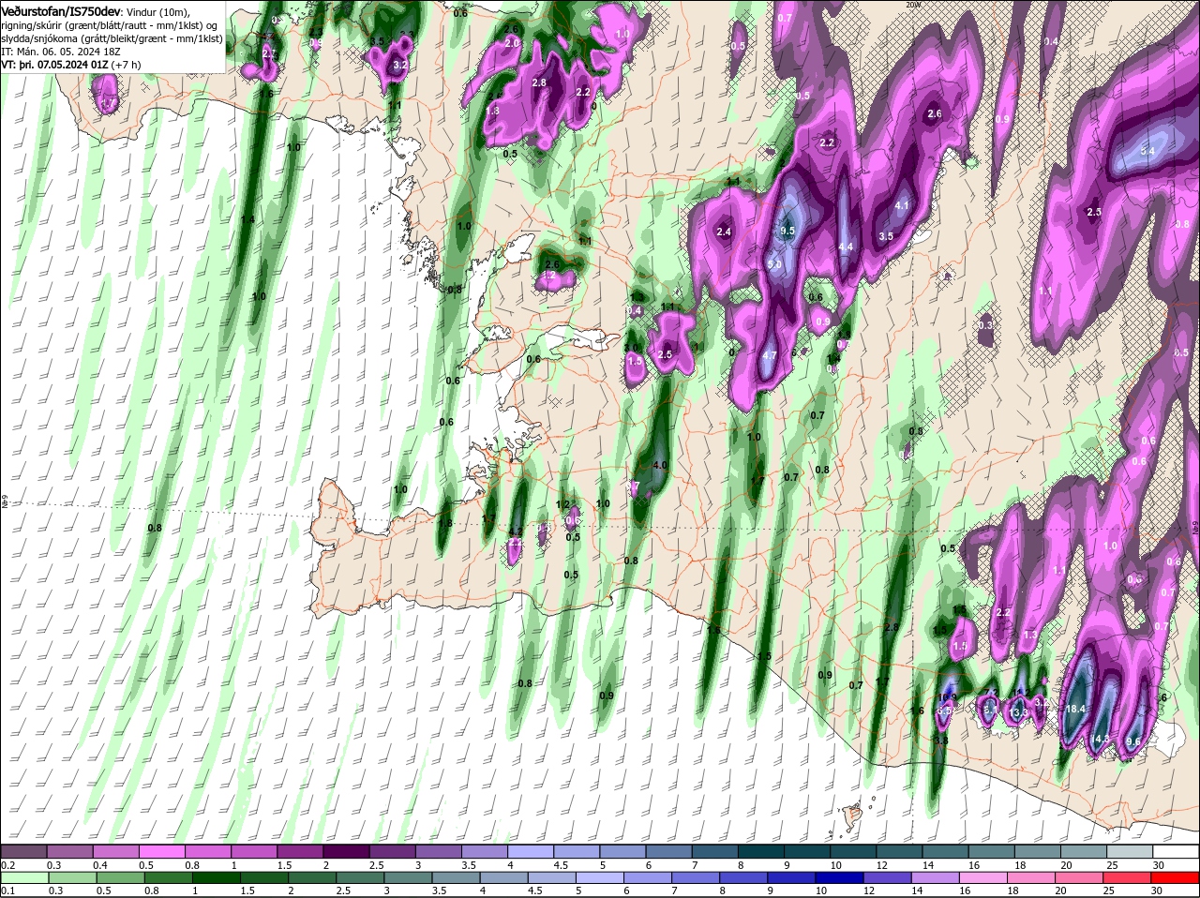1200x898 pixels.
Task: Click the 'slydda/snjókoma' legend description line
Action: [x=112, y=38]
